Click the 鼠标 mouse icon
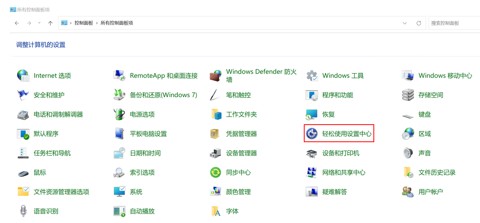Screen dimensions: 480x223 coord(23,173)
